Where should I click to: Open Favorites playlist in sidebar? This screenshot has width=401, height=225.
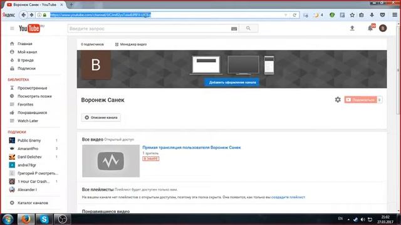pyautogui.click(x=25, y=104)
